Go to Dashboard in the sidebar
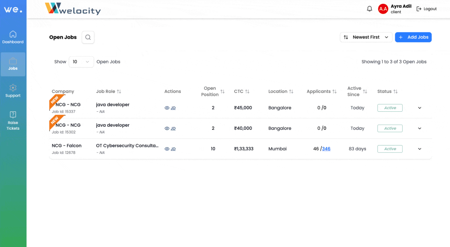This screenshot has height=247, width=450. pyautogui.click(x=13, y=37)
